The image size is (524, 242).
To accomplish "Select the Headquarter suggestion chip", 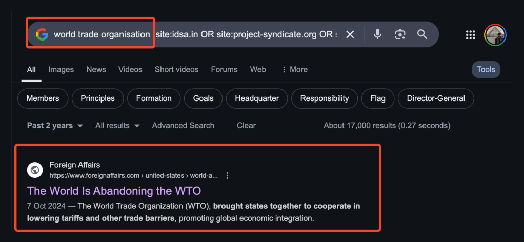I will (x=257, y=98).
